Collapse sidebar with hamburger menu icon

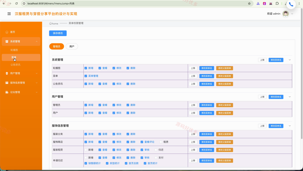click(x=9, y=14)
